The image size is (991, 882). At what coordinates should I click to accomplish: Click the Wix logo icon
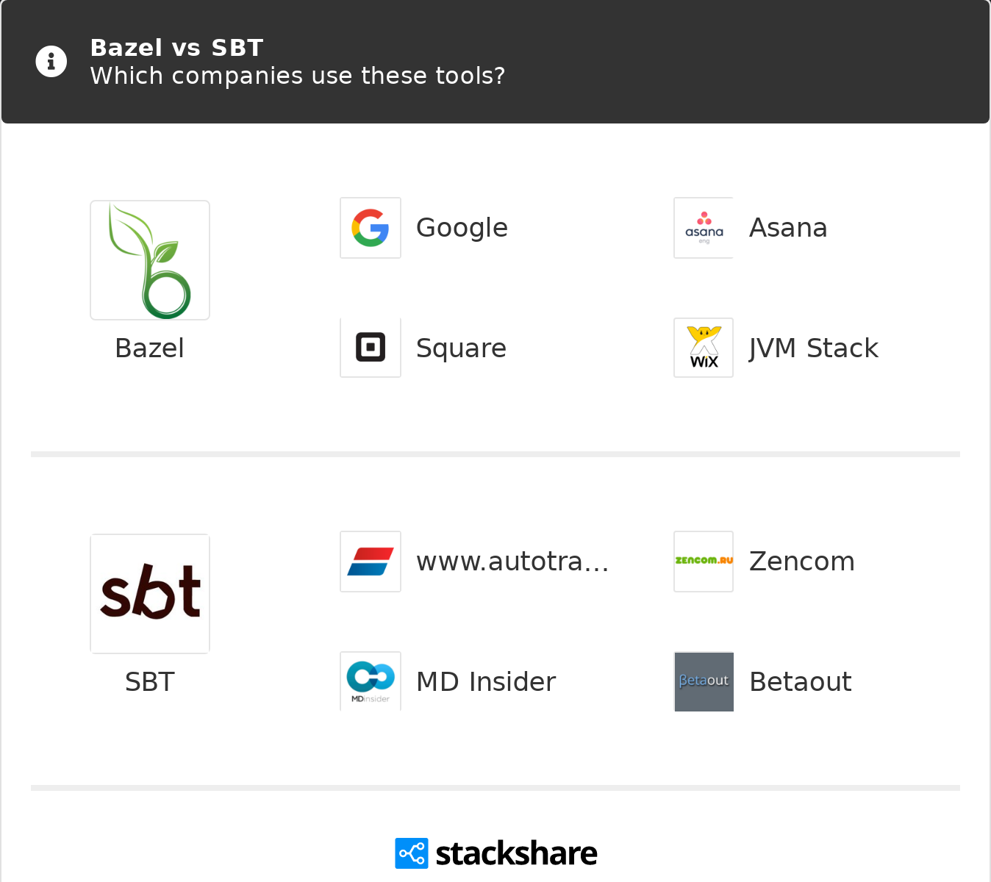tap(704, 348)
